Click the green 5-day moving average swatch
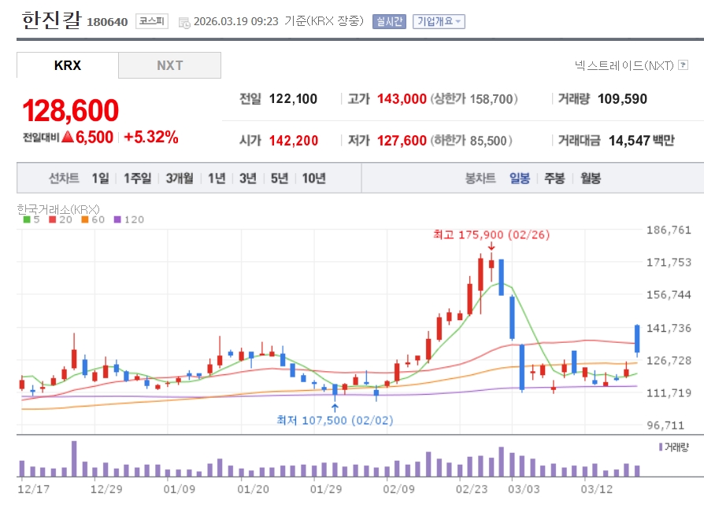 (25, 220)
